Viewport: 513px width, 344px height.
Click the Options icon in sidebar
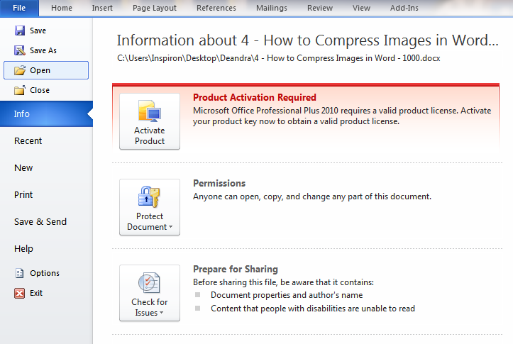pyautogui.click(x=20, y=273)
